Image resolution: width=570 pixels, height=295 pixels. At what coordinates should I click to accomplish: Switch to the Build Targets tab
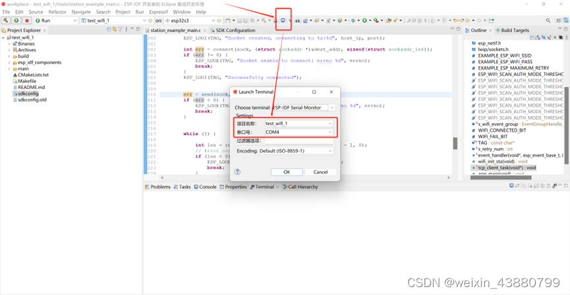tap(513, 30)
